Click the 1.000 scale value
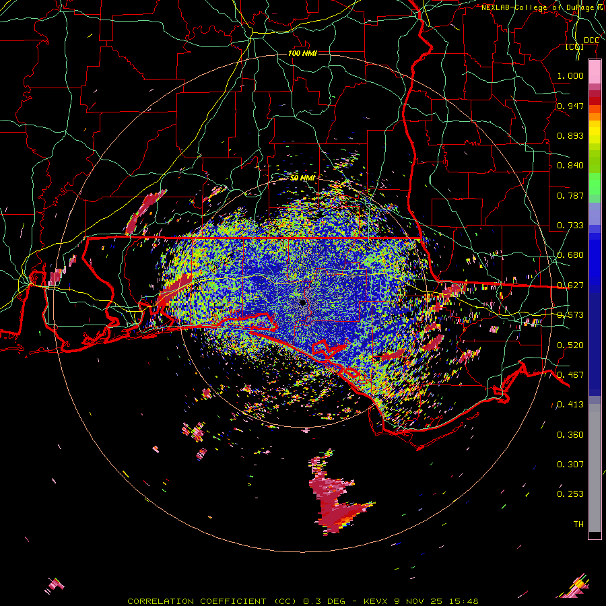The width and height of the screenshot is (606, 606). (x=570, y=75)
